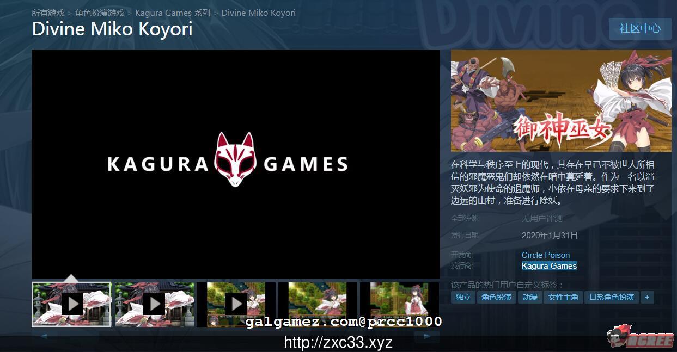Click the plus icon to add tags
677x352 pixels.
[647, 297]
